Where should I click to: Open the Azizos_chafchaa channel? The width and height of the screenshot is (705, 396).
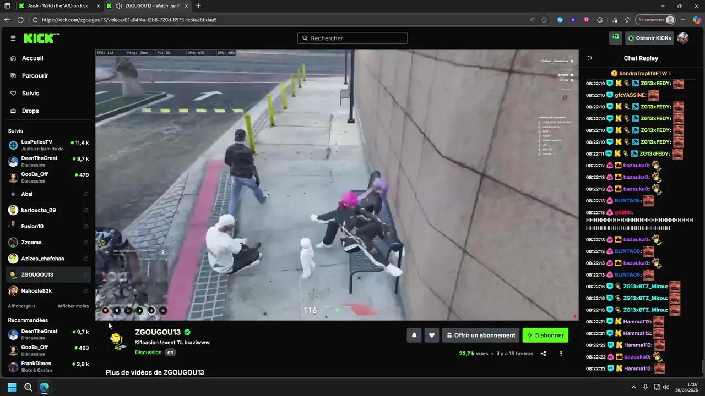pos(48,258)
